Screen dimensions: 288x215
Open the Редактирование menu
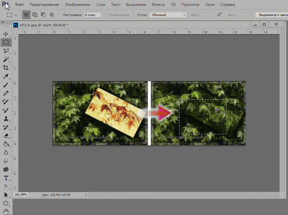tap(44, 5)
